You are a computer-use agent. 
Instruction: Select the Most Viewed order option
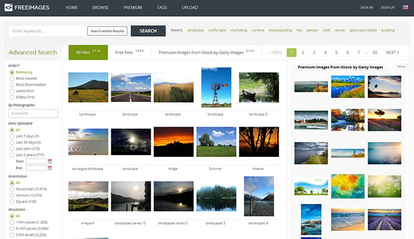12,78
